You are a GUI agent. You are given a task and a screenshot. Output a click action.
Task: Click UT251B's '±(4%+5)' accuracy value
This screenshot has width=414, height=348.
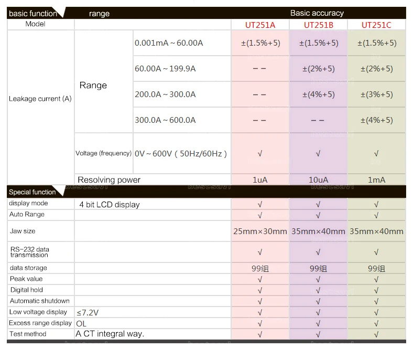tap(319, 94)
